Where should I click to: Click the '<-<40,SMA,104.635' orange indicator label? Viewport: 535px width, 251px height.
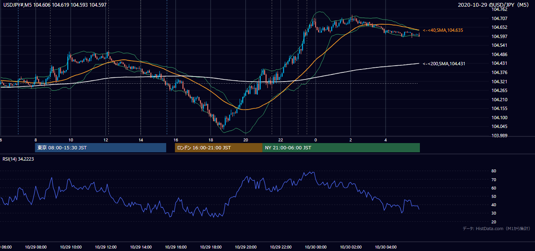click(x=443, y=30)
